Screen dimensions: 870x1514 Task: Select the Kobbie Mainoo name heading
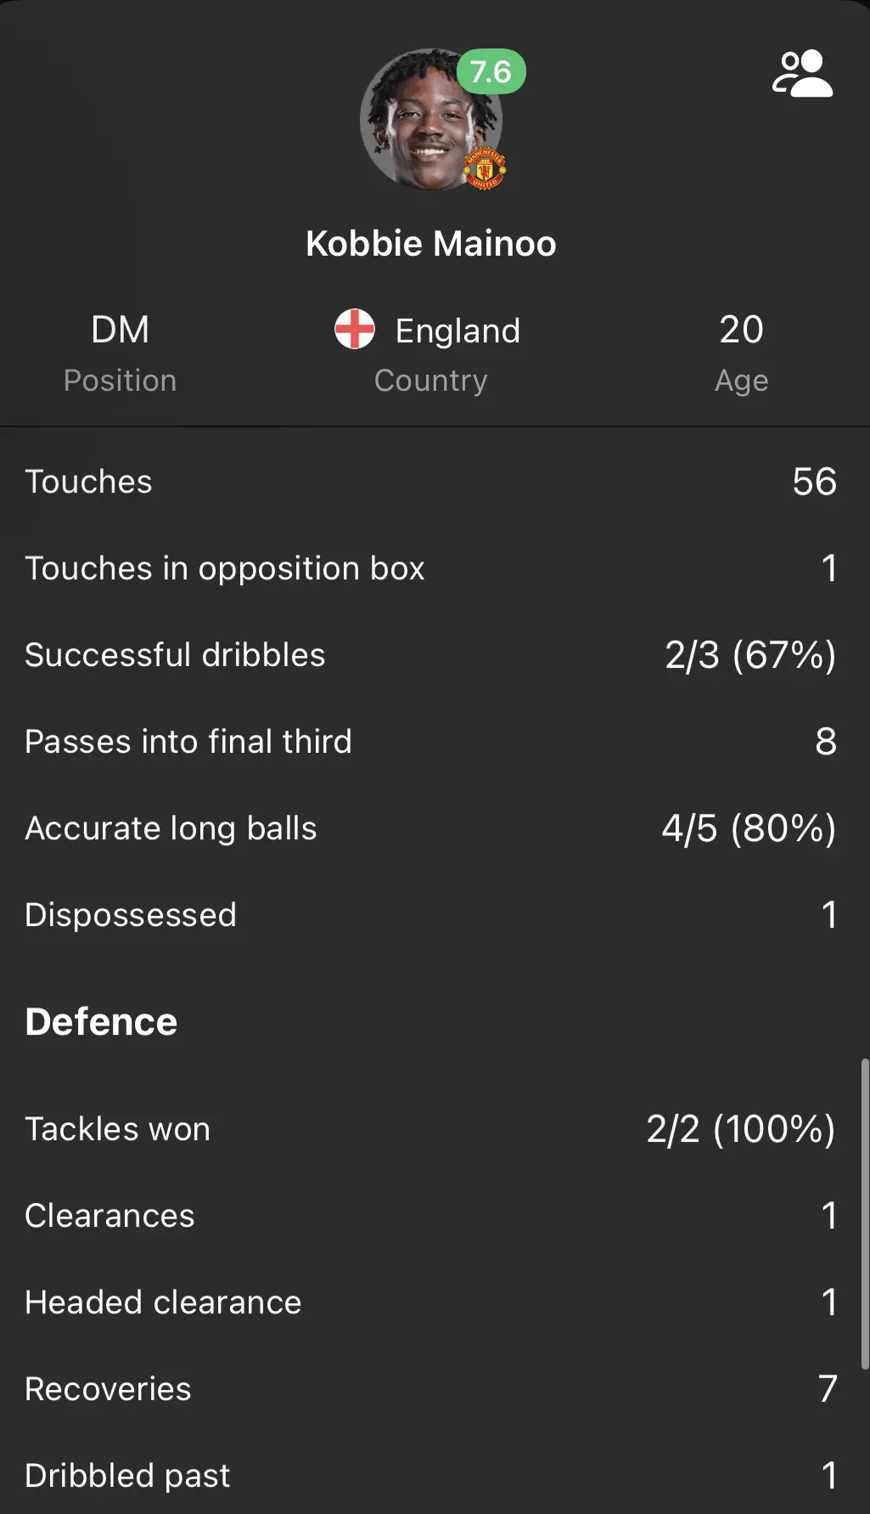[x=431, y=244]
